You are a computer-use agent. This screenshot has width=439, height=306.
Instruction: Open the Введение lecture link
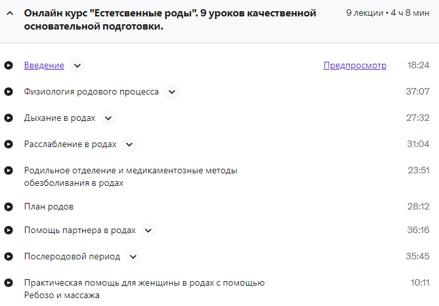[44, 66]
